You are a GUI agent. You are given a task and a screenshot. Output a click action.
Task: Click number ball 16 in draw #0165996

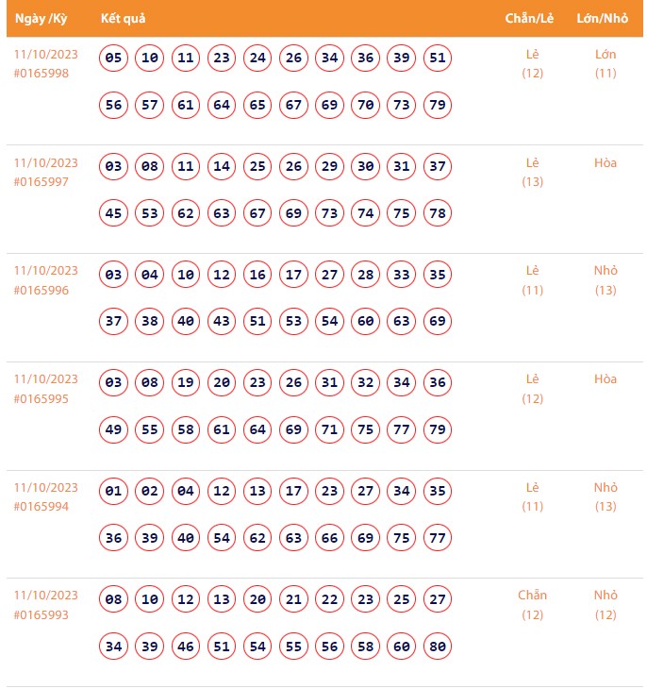point(257,276)
